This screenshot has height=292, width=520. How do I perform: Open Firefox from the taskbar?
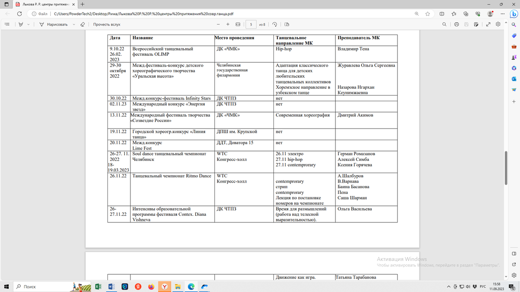pos(151,286)
